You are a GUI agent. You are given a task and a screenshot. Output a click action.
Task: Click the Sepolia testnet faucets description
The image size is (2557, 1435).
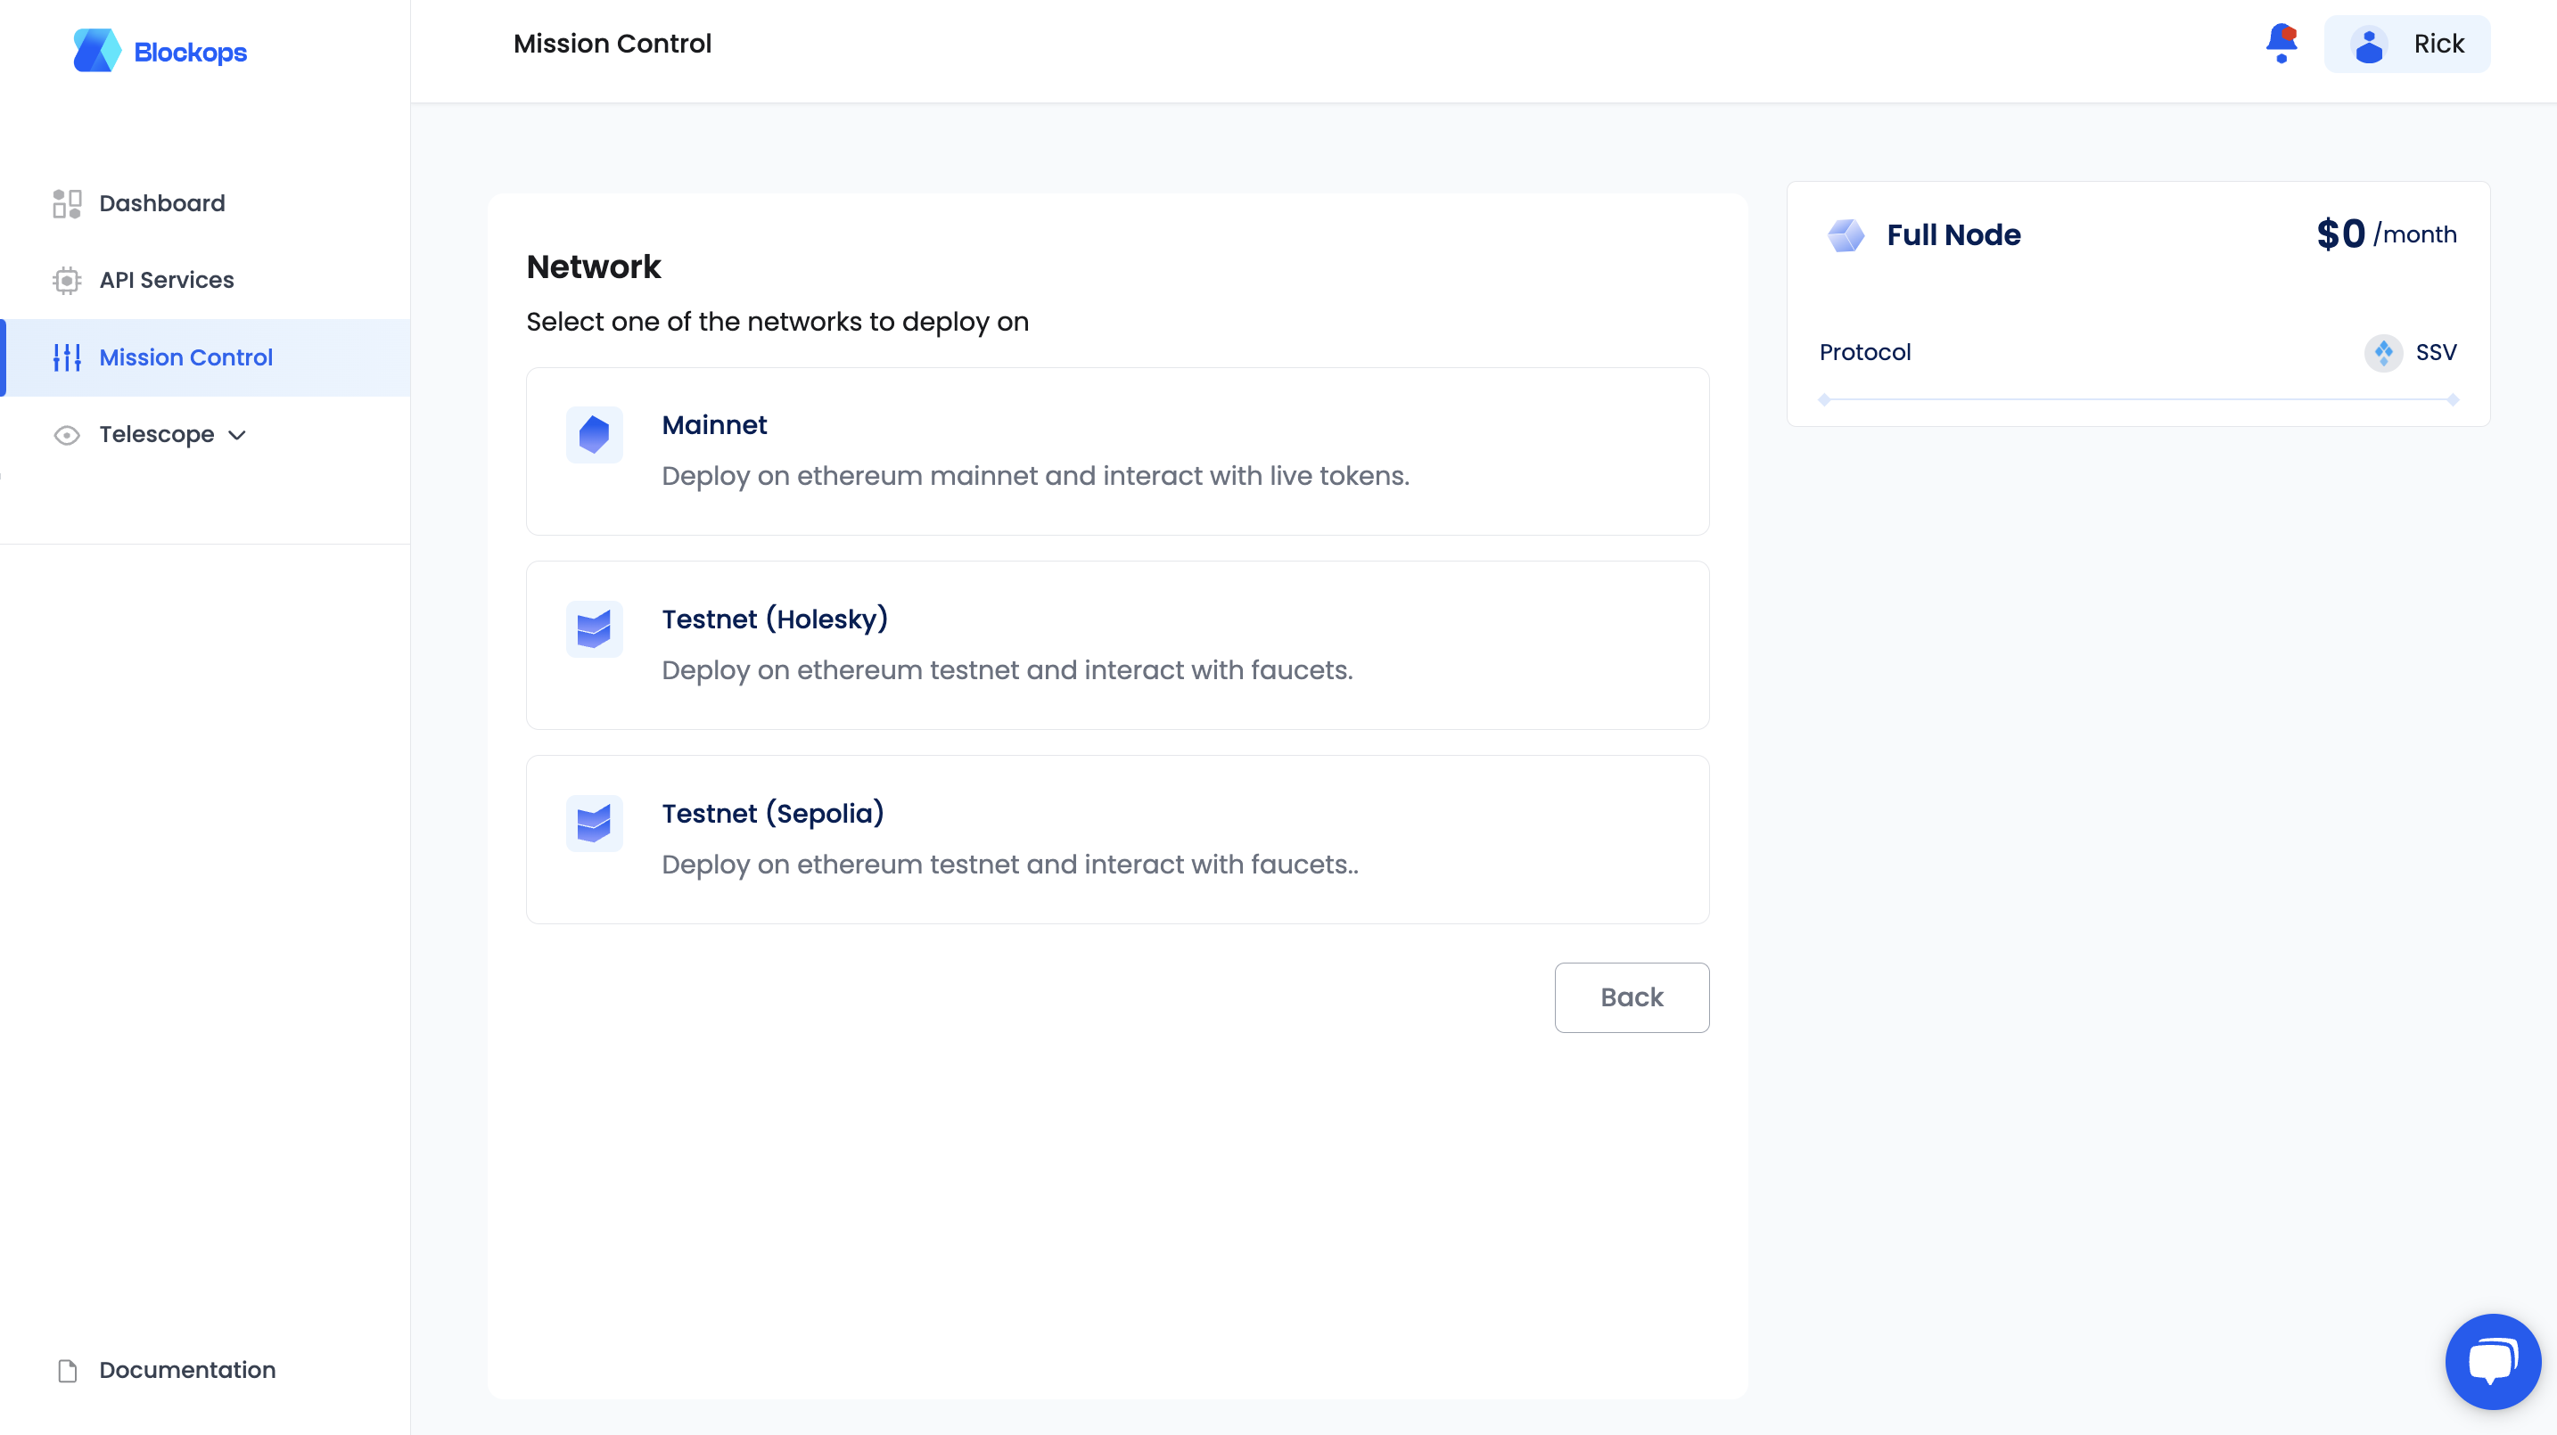(1010, 865)
